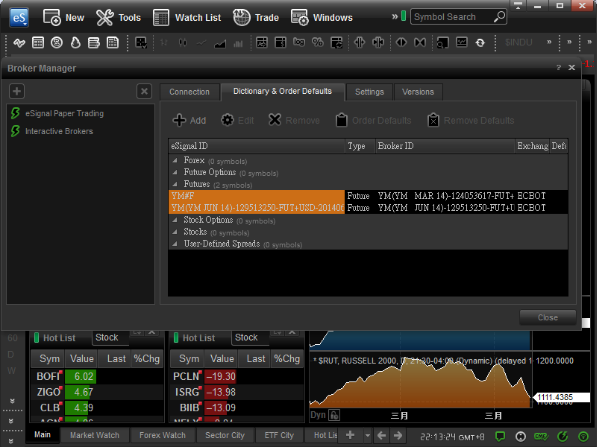This screenshot has width=611, height=447.
Task: Expand the main menu overflow chevron
Action: click(x=395, y=16)
